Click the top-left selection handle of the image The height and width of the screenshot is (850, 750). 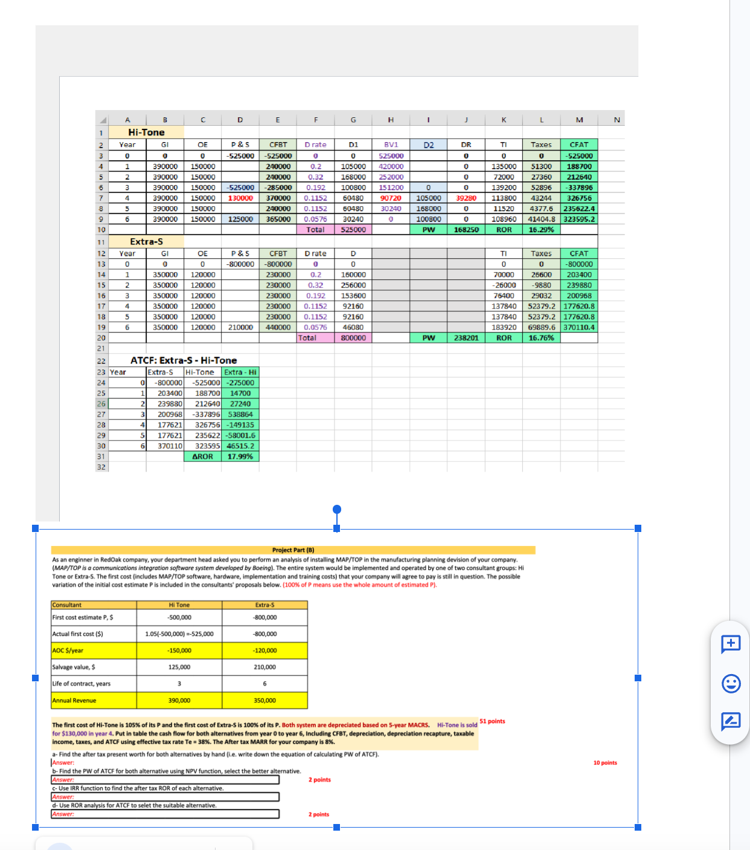tap(34, 528)
